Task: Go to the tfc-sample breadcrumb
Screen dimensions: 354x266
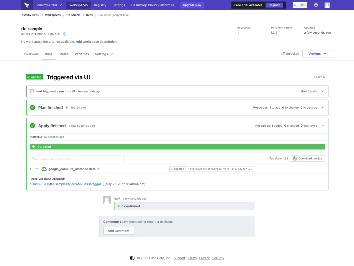Action: [x=73, y=15]
